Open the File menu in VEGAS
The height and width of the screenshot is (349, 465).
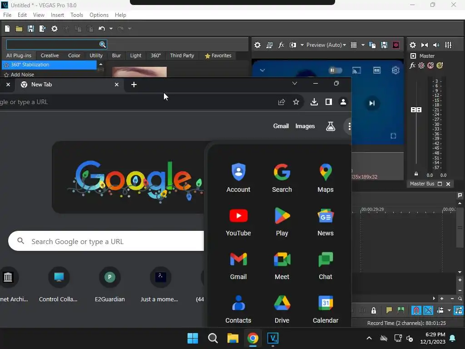[7, 15]
